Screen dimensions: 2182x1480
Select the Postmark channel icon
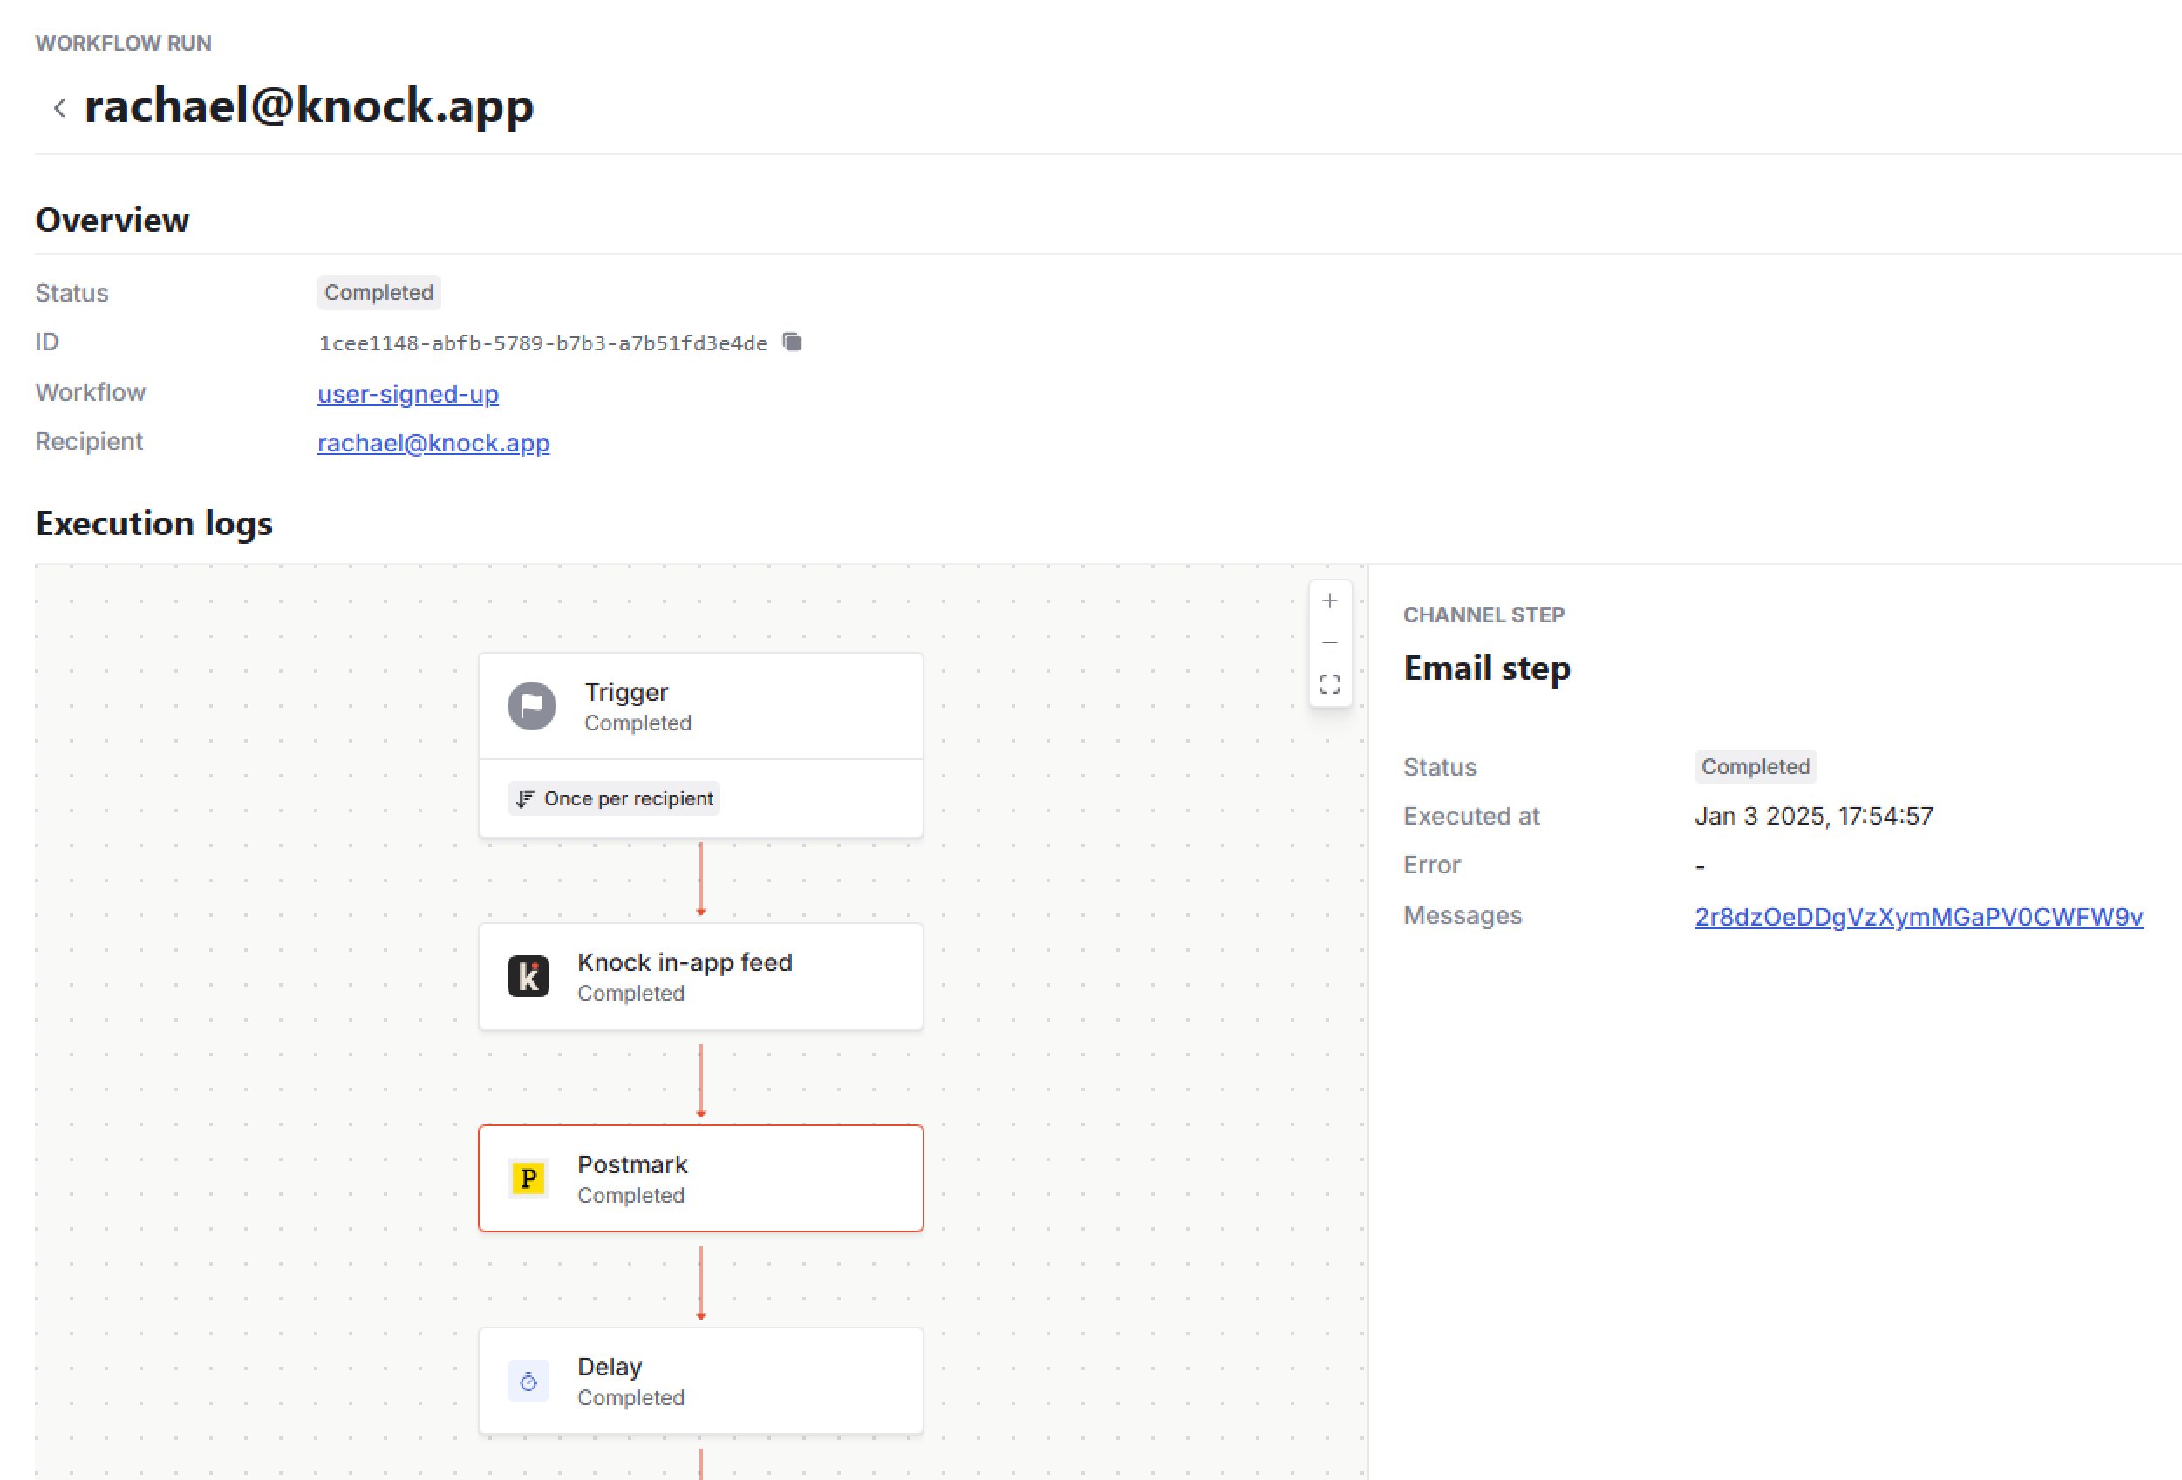(528, 1178)
